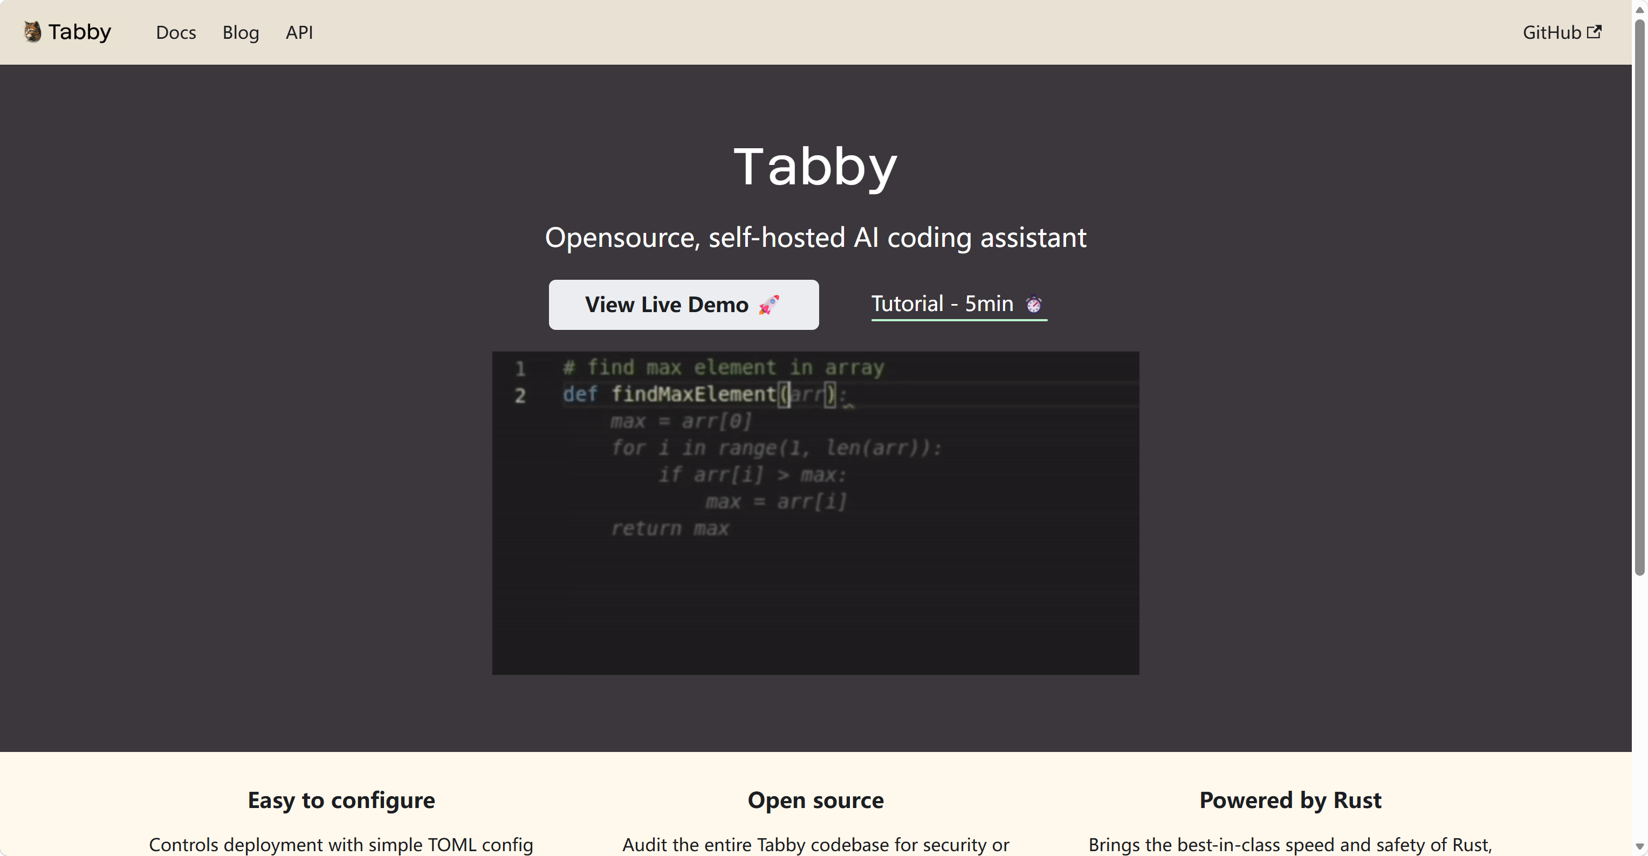1648x856 pixels.
Task: Click the code completion demo image
Action: click(815, 513)
